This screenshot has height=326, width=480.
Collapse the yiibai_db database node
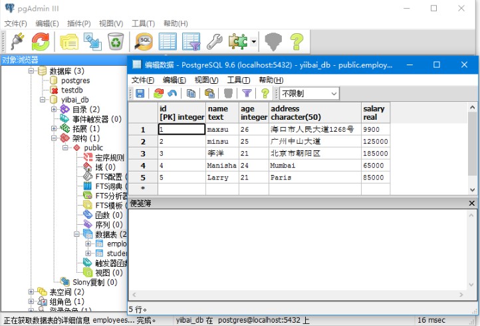tap(43, 100)
